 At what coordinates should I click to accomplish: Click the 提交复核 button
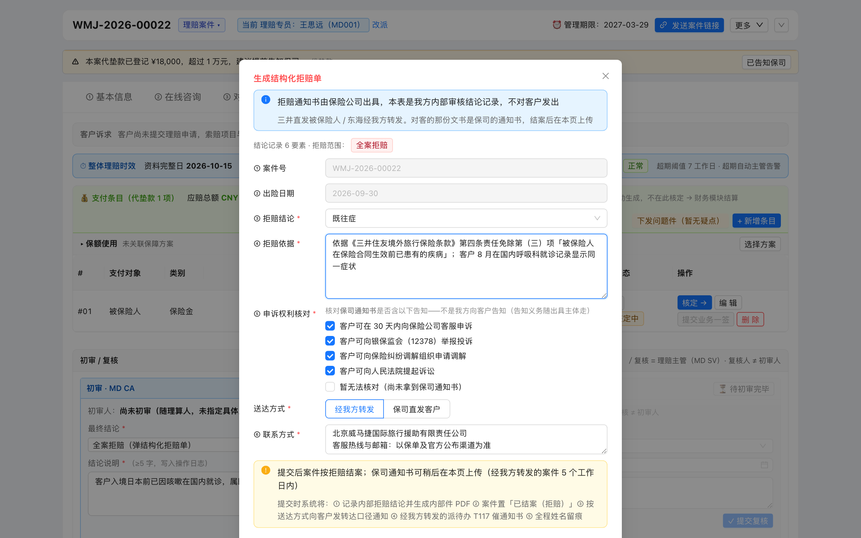(x=748, y=521)
